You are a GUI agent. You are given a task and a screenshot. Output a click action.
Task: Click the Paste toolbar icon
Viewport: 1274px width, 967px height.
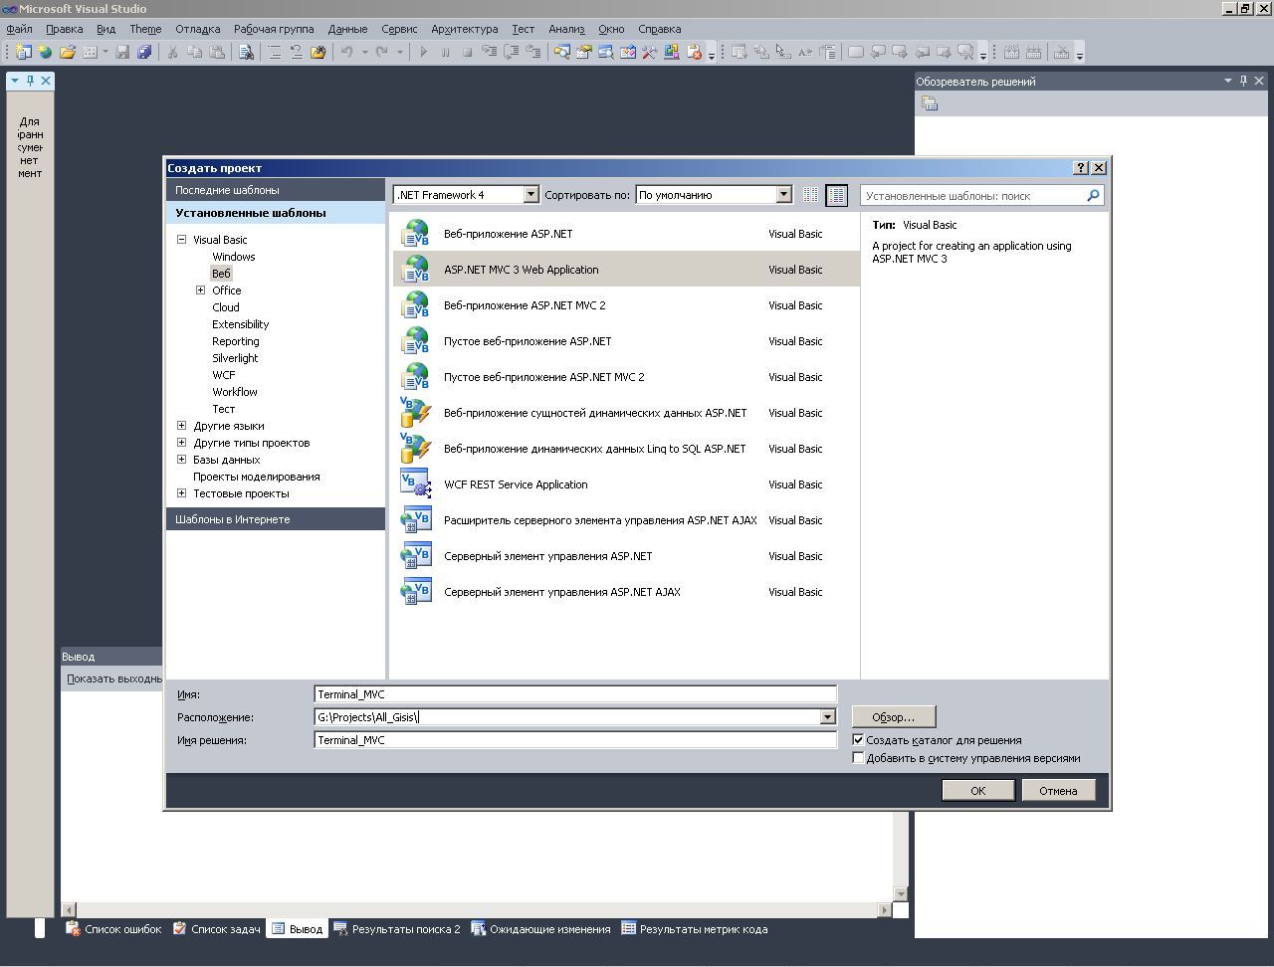[217, 52]
